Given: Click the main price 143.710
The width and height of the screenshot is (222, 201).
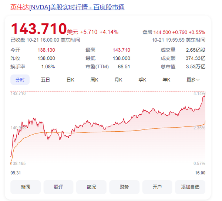Looking at the screenshot, I should 39,29.
